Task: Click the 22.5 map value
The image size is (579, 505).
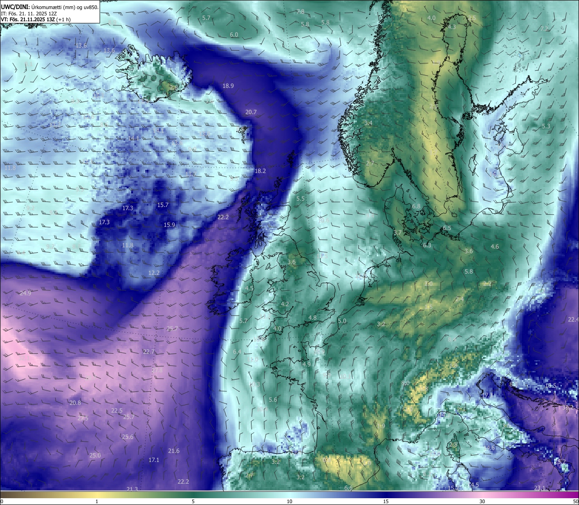Action: (117, 410)
